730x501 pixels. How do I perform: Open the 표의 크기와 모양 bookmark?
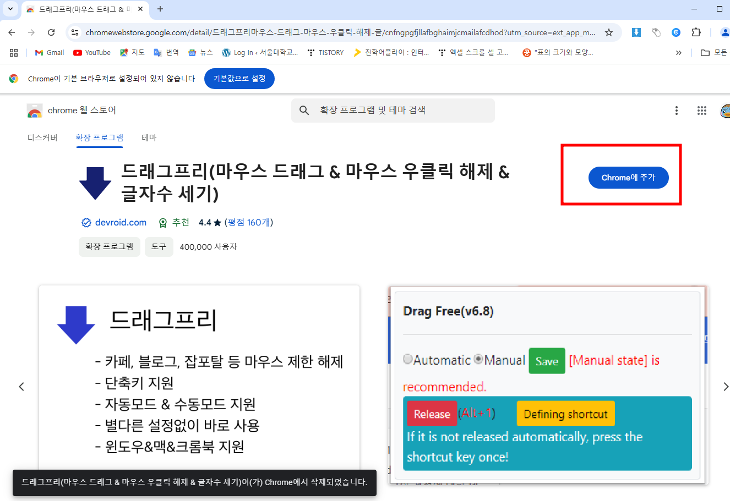point(558,53)
